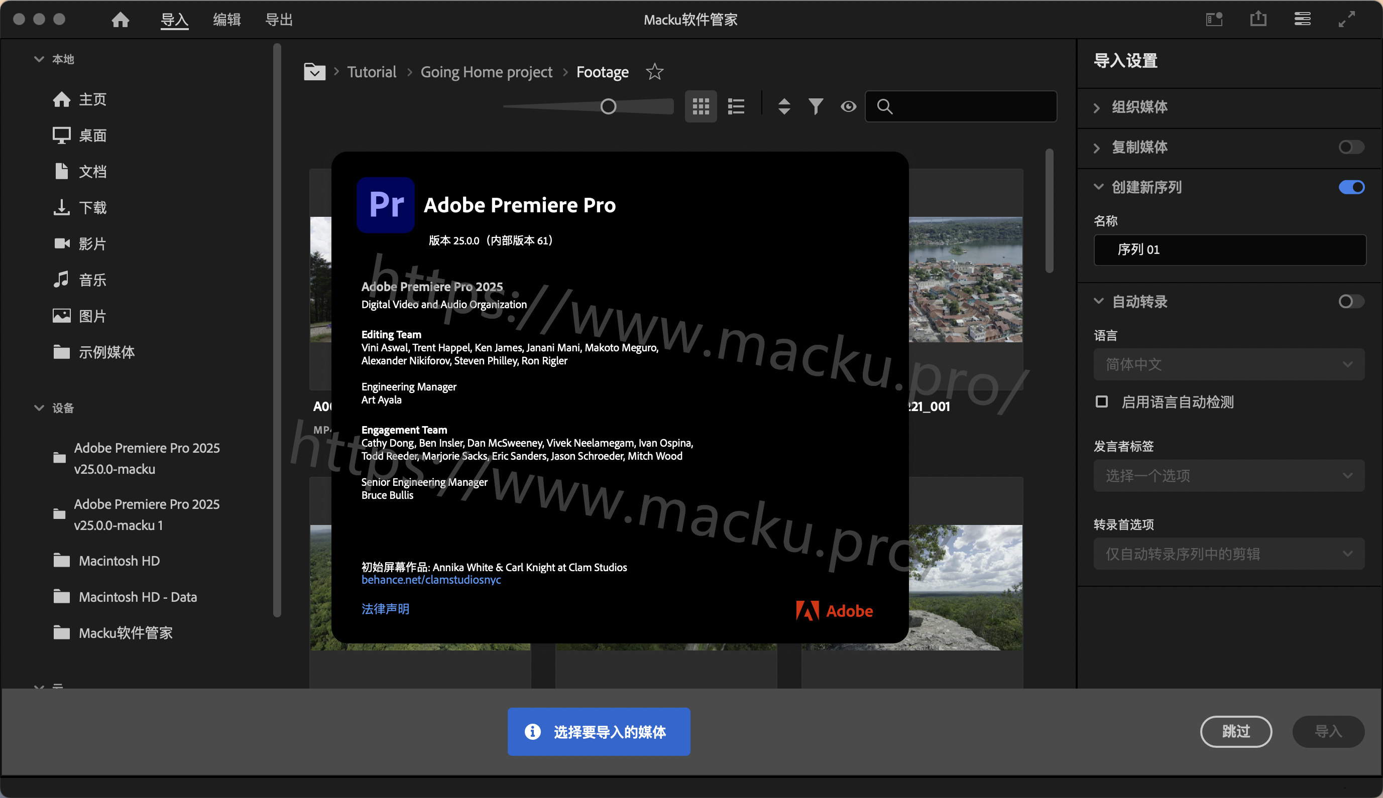Open Adobe Premiere Pro 2025 v25.0.0-macku folder
Image resolution: width=1383 pixels, height=798 pixels.
(x=137, y=458)
